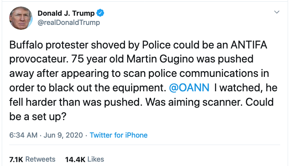Click the word ANTIFA in the tweet
Image resolution: width=299 pixels, height=166 pixels.
pos(249,45)
